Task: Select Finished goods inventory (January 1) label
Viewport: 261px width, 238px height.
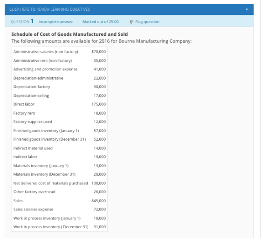Action: (x=46, y=131)
